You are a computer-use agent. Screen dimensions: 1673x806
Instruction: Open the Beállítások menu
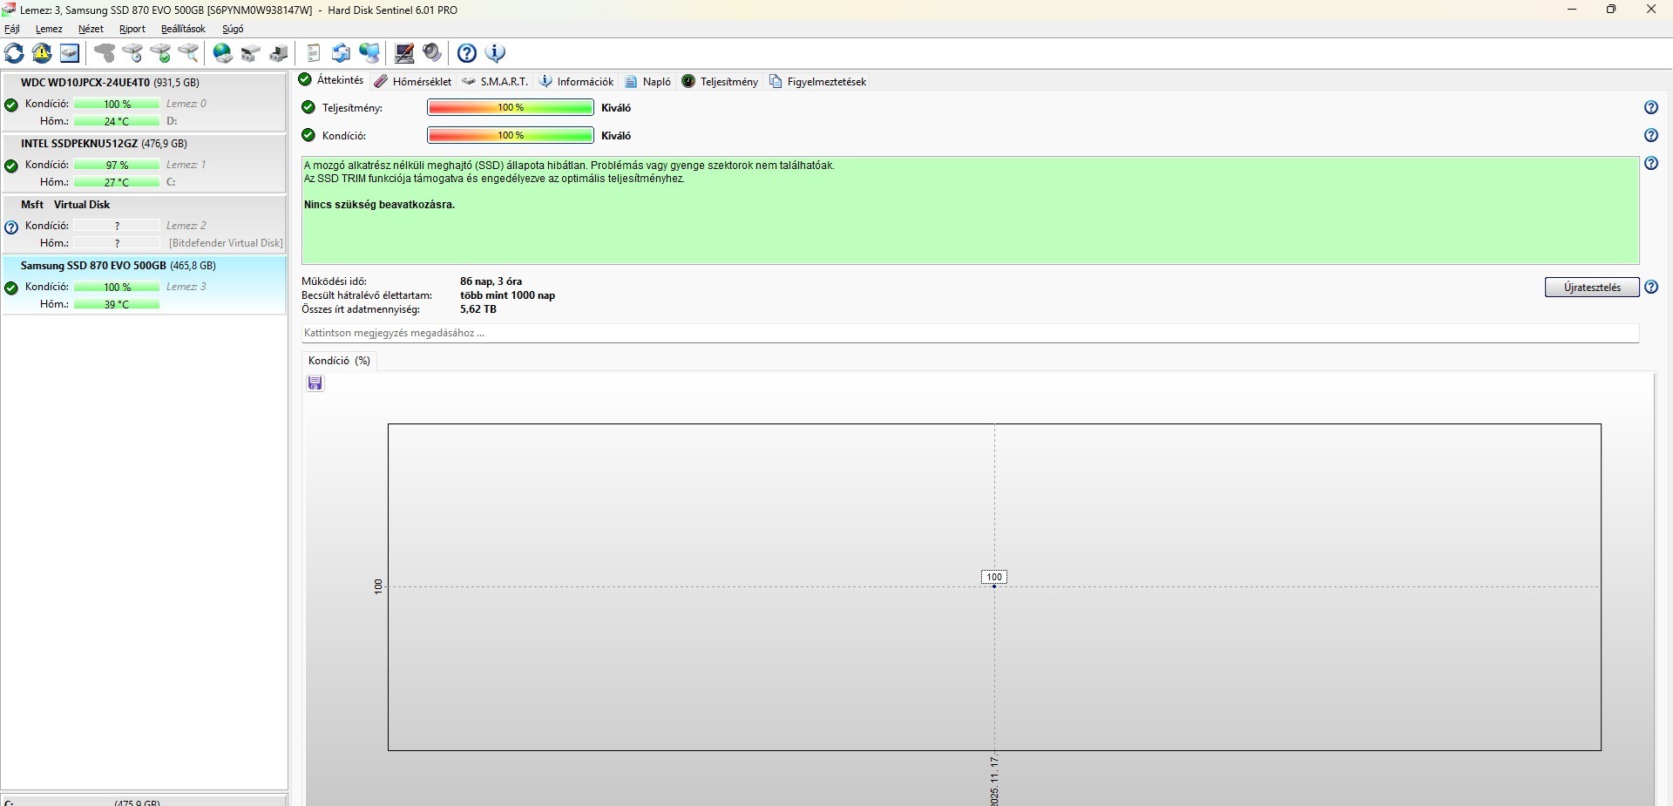click(183, 29)
